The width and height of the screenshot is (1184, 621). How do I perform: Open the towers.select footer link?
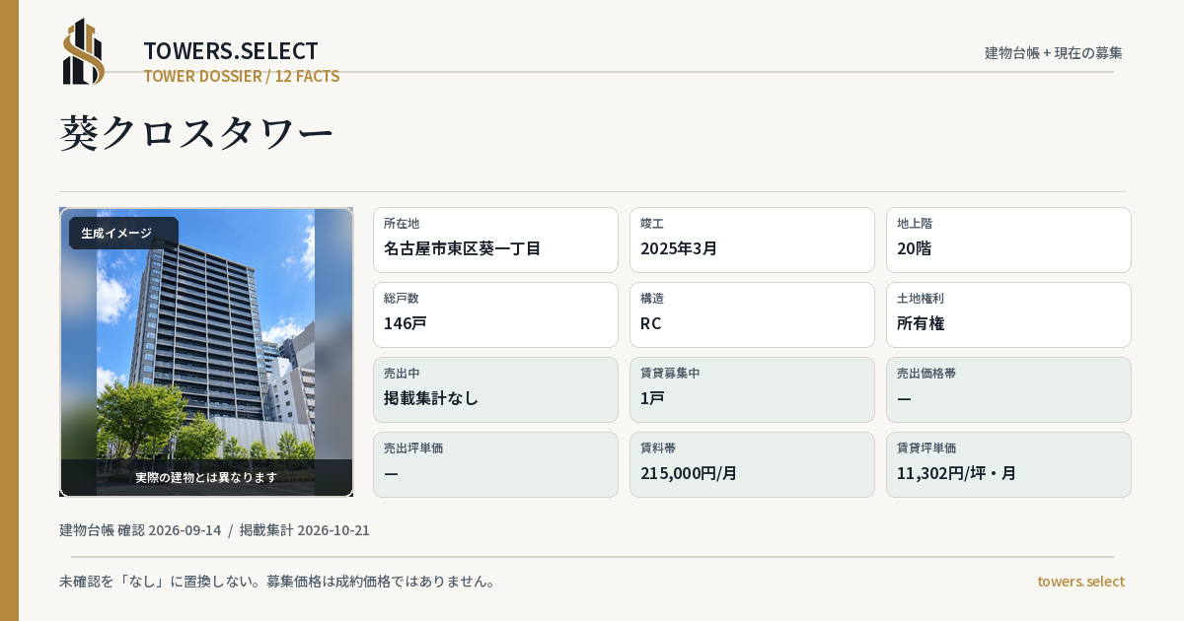pos(1080,582)
